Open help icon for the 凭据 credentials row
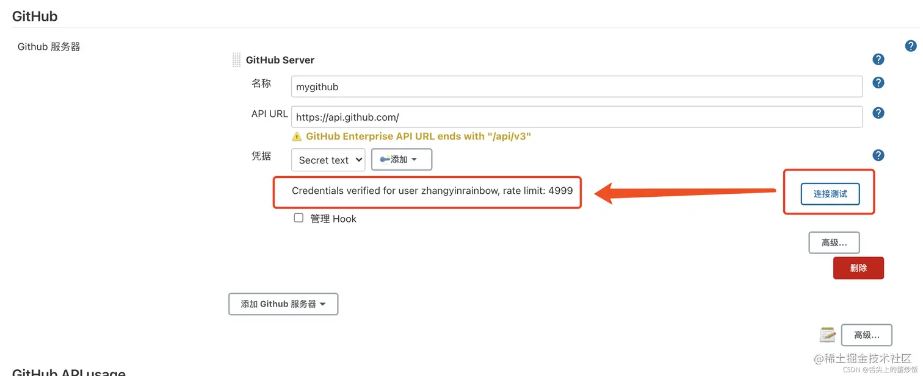Screen dimensions: 923x376 click(x=878, y=155)
